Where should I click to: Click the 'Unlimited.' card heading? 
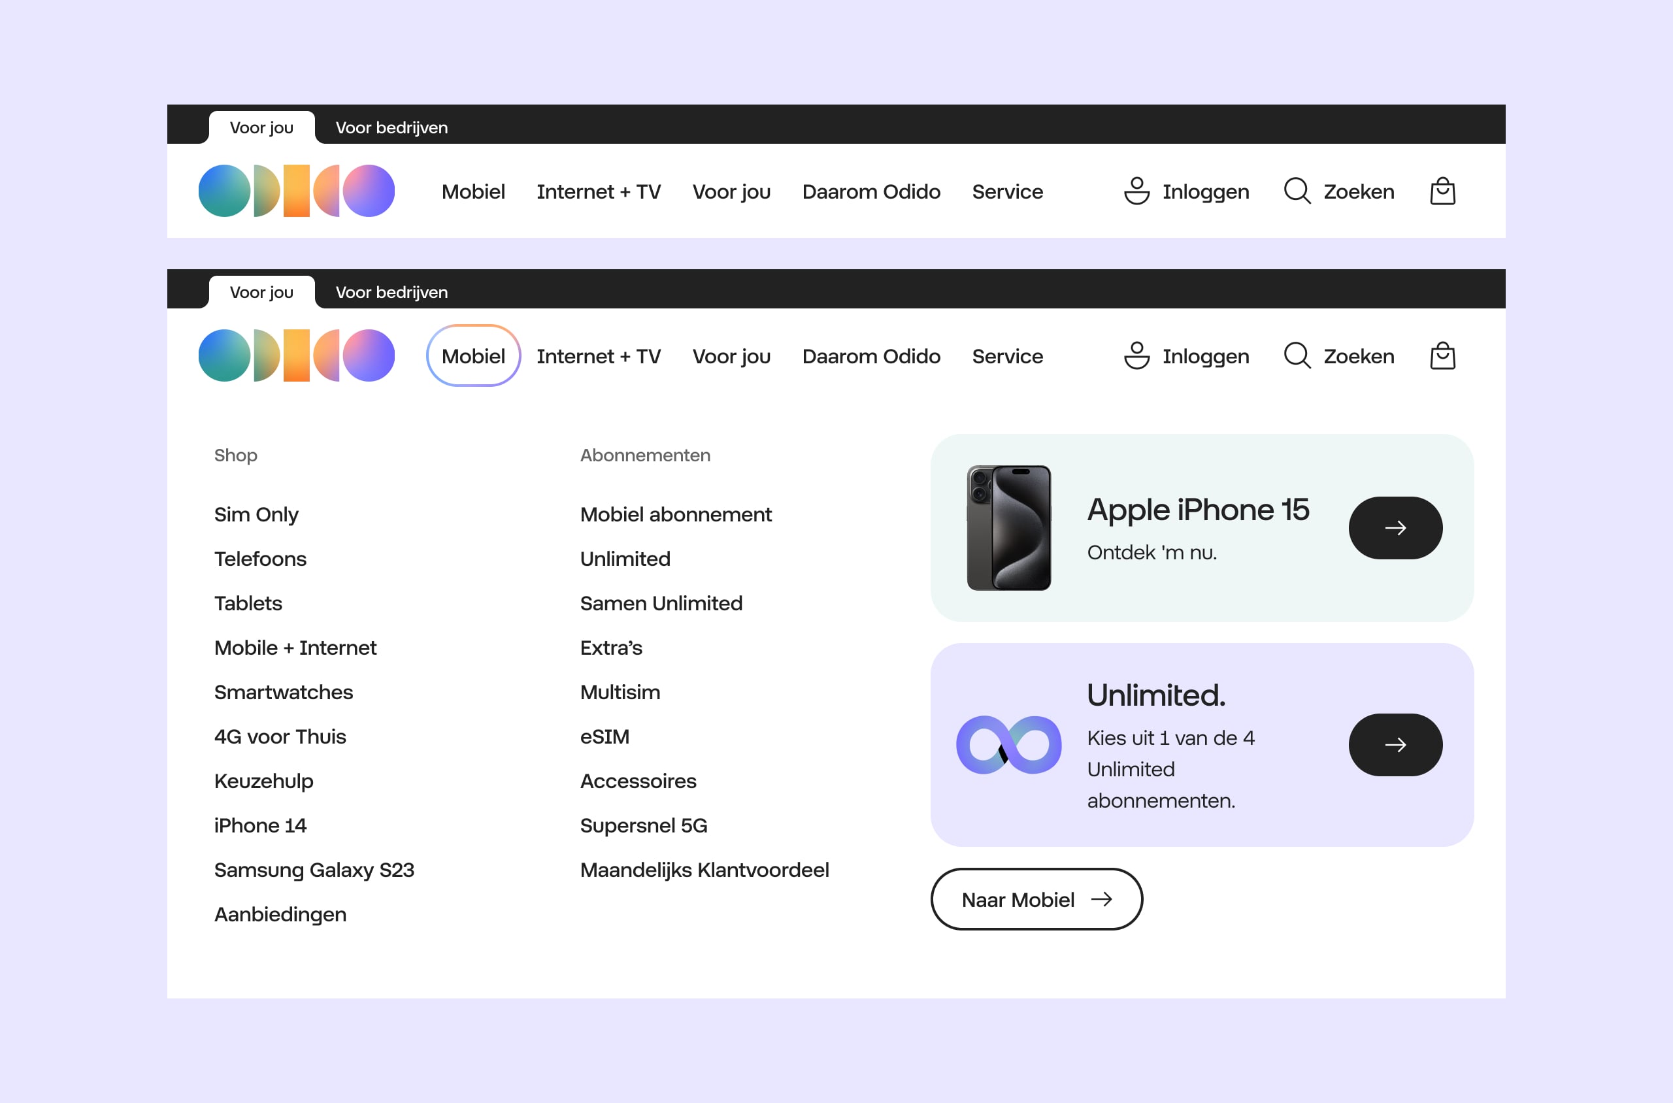(1156, 695)
